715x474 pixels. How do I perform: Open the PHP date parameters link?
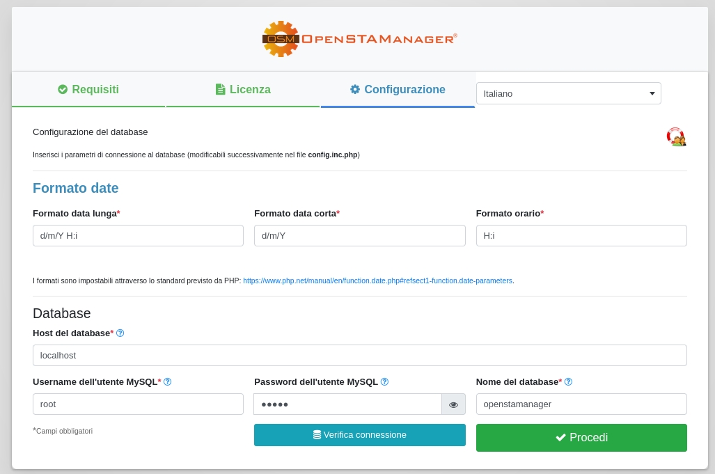coord(377,281)
